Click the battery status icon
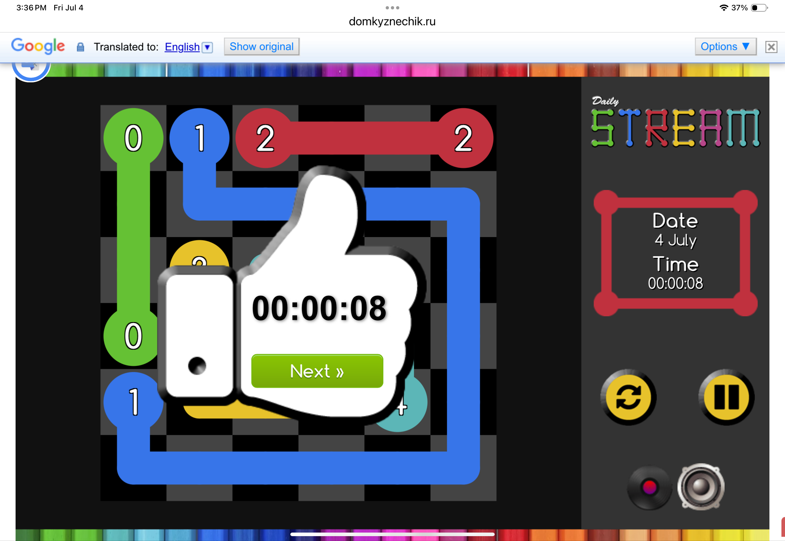Viewport: 785px width, 541px height. click(x=759, y=7)
